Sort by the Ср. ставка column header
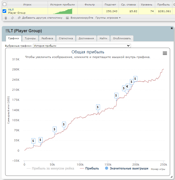The width and height of the screenshot is (175, 180). tap(128, 5)
